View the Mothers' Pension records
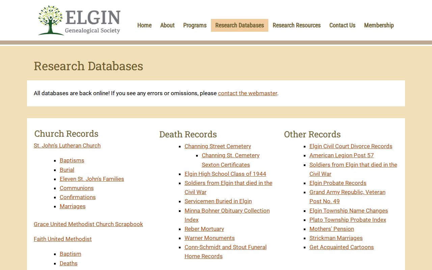 pyautogui.click(x=332, y=229)
